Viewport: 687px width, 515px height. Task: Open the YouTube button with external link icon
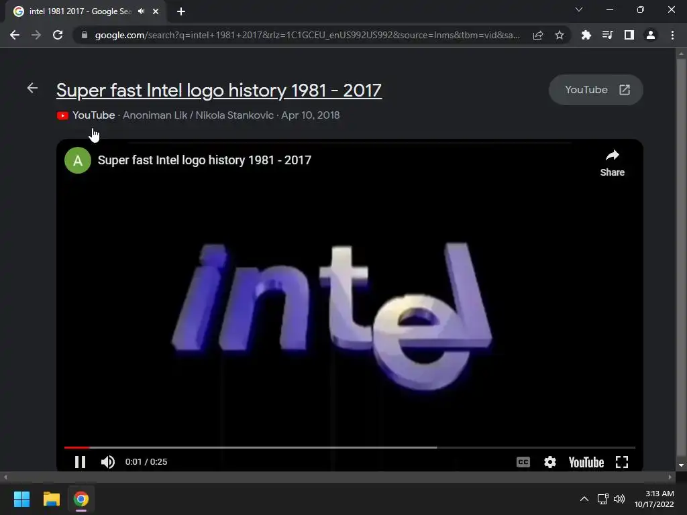(596, 90)
